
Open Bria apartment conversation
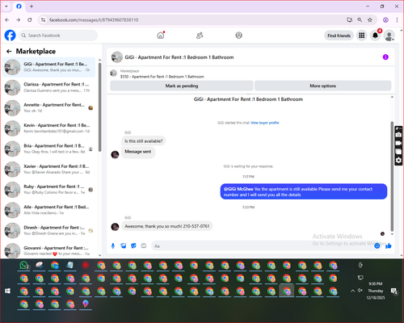point(48,149)
